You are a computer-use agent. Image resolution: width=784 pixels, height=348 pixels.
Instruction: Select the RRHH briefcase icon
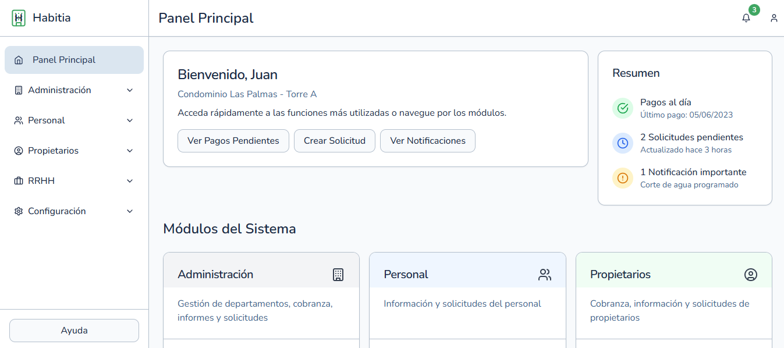17,180
